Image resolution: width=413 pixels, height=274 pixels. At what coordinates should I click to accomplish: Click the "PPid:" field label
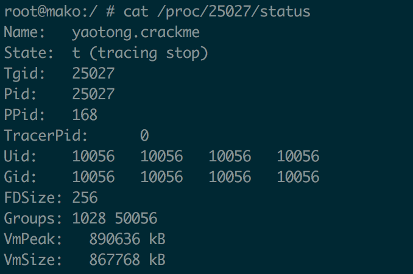24,115
